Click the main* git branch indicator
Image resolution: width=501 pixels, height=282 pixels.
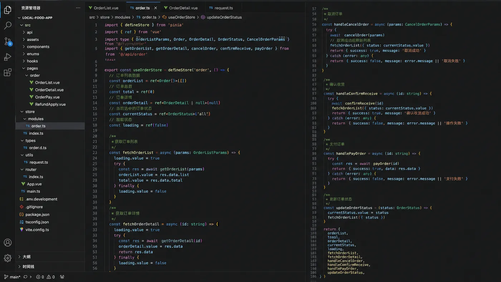[13, 277]
